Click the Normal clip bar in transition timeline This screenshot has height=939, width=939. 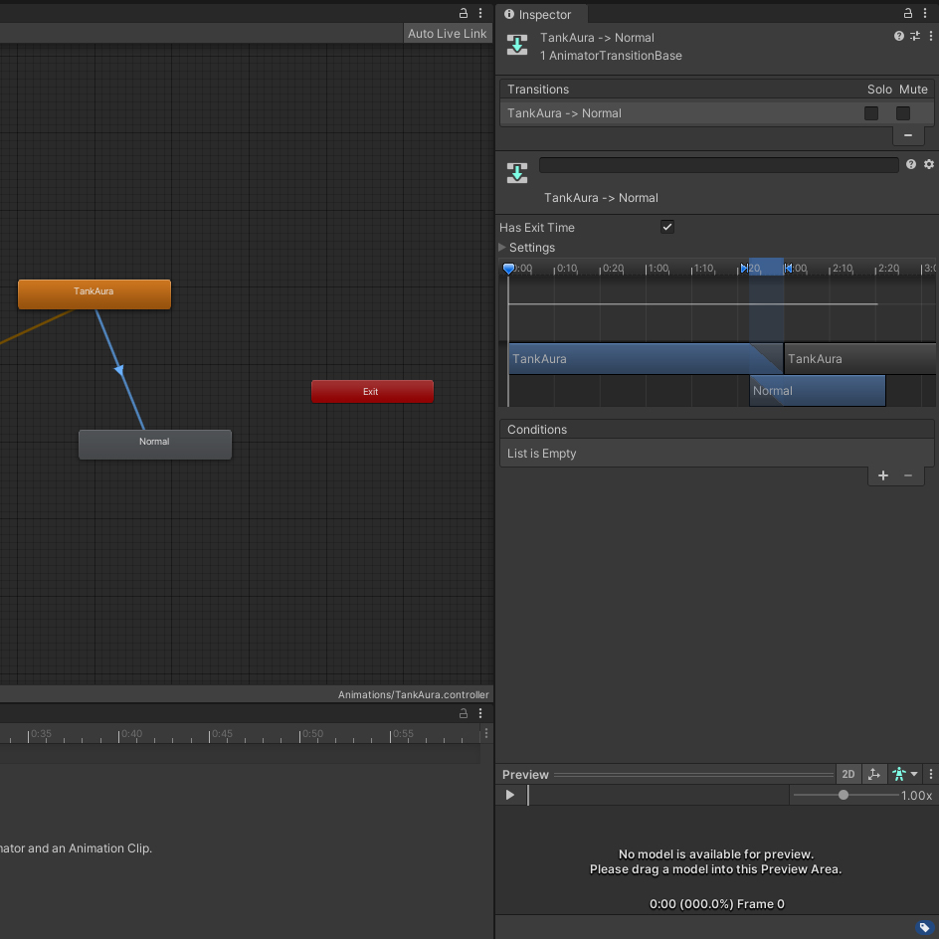[x=818, y=391]
